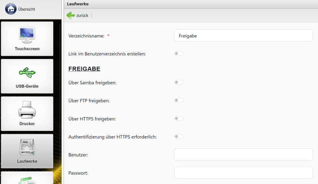Click the Übersicht link
The width and height of the screenshot is (318, 184).
pos(27,9)
